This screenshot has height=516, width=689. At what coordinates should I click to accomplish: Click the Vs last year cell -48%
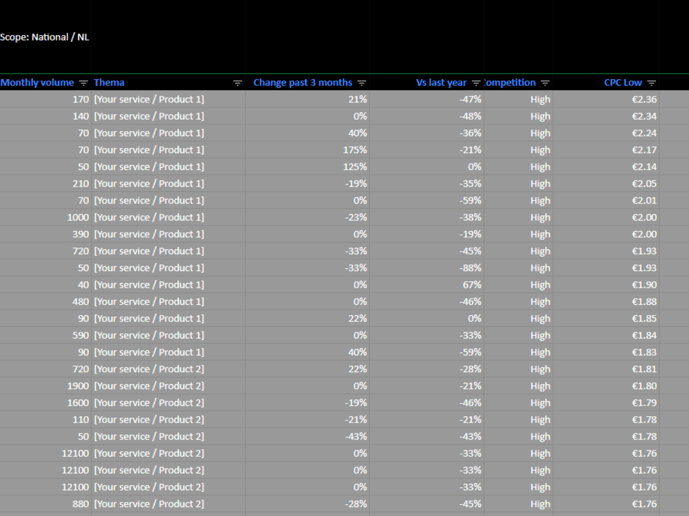point(426,116)
